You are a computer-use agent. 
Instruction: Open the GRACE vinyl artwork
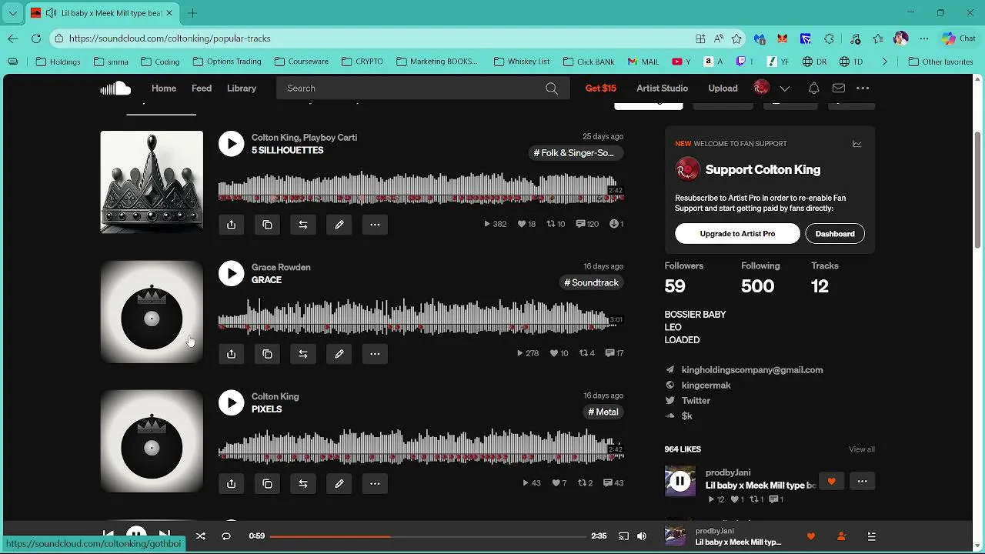click(152, 312)
